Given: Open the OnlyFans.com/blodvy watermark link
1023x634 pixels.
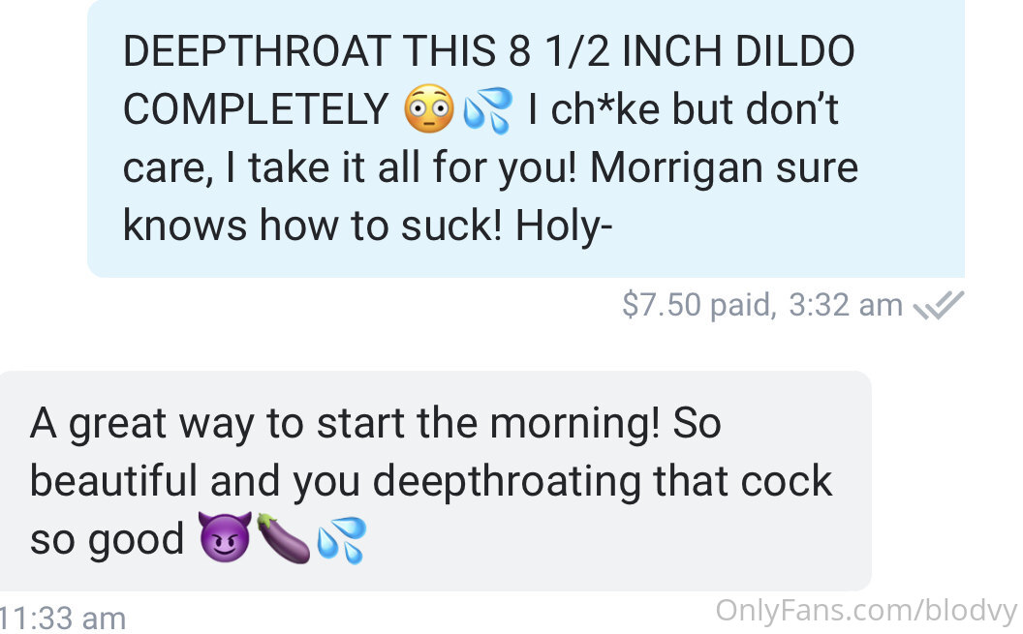Looking at the screenshot, I should (866, 611).
